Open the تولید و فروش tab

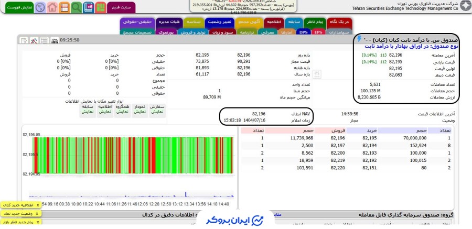[x=192, y=32]
